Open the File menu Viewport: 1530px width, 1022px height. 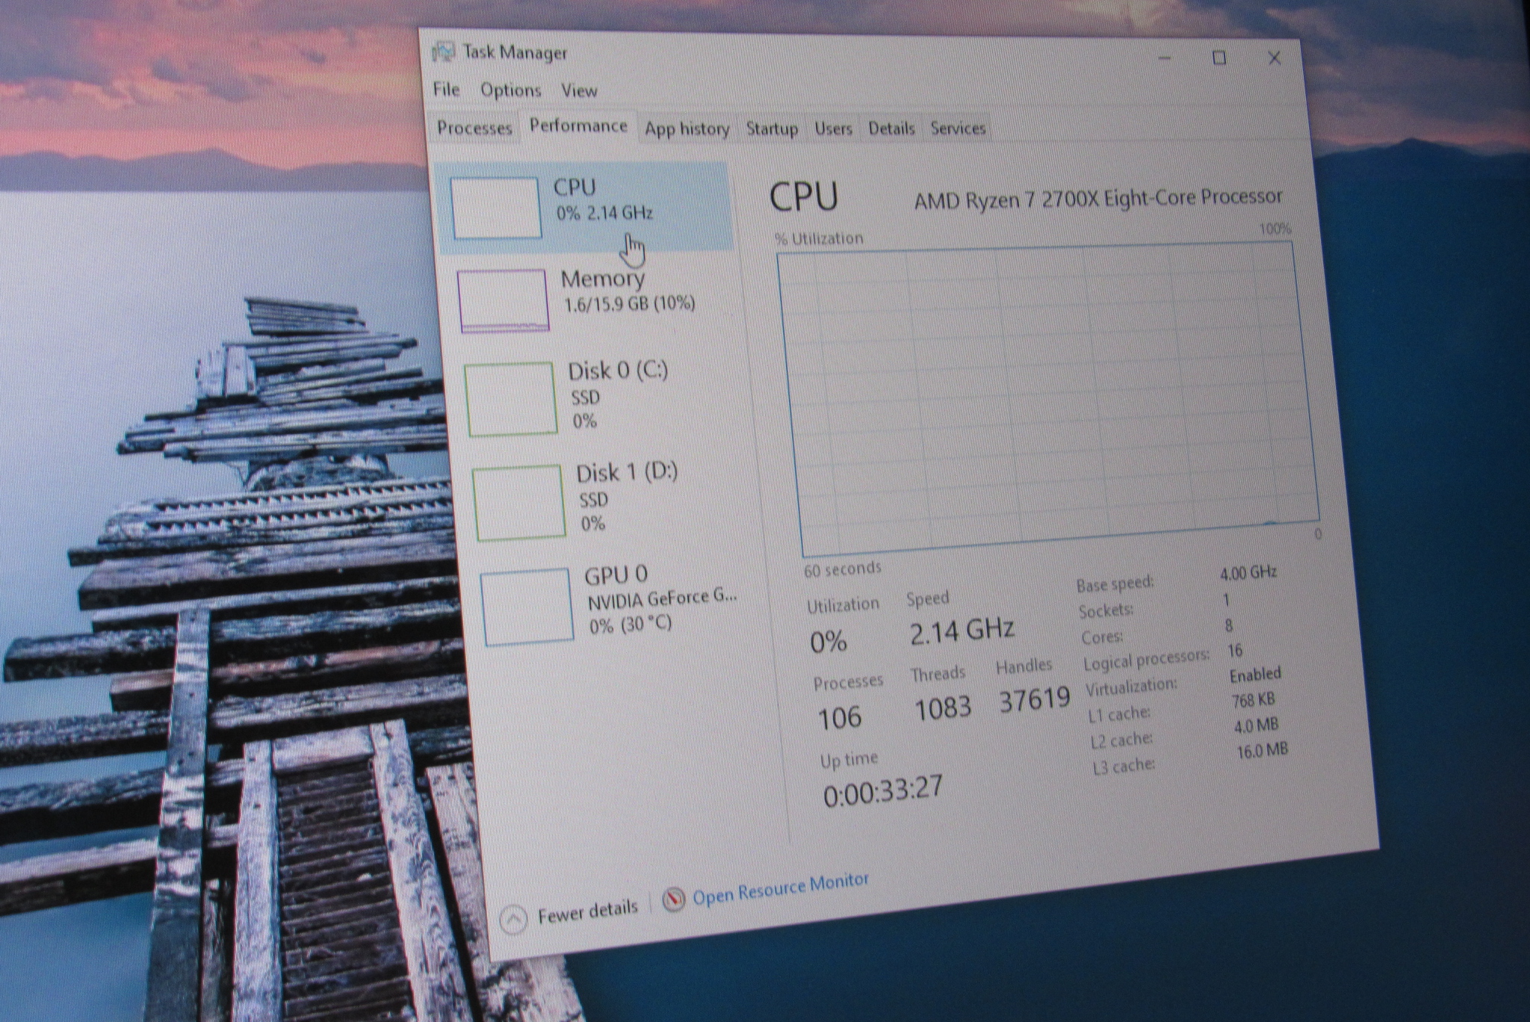pyautogui.click(x=447, y=90)
